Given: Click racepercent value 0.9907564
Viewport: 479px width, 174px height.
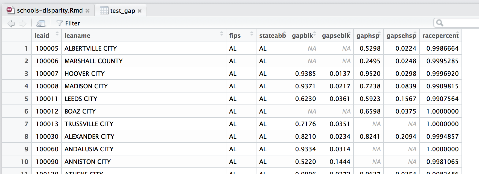Looking at the screenshot, I should 442,99.
